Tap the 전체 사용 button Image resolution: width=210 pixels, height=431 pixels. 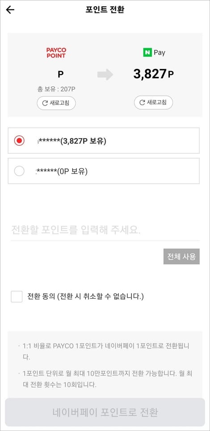pyautogui.click(x=181, y=257)
